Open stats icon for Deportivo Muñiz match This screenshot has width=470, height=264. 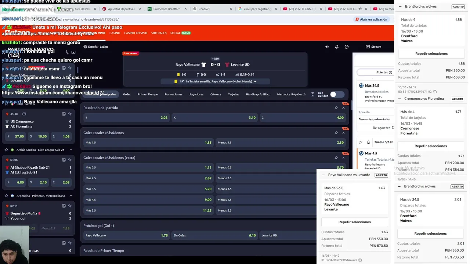click(x=64, y=206)
